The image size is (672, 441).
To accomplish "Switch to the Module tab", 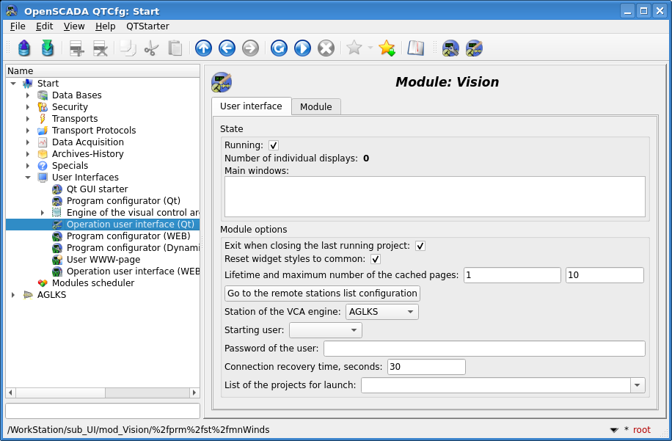I will pyautogui.click(x=315, y=107).
